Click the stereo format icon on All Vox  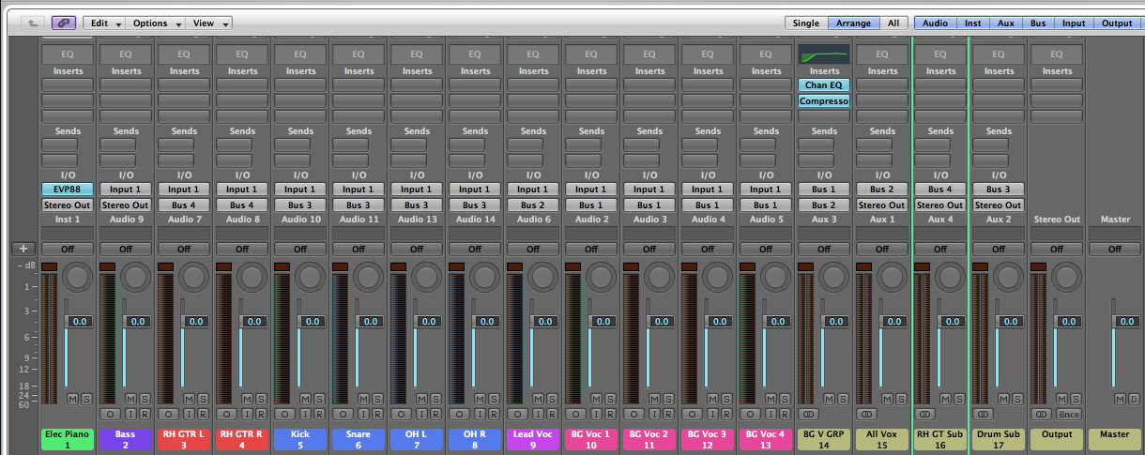(x=869, y=414)
